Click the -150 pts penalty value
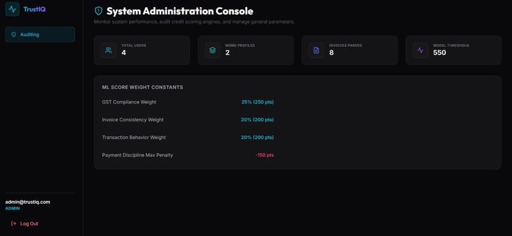Image resolution: width=512 pixels, height=236 pixels. pyautogui.click(x=264, y=155)
